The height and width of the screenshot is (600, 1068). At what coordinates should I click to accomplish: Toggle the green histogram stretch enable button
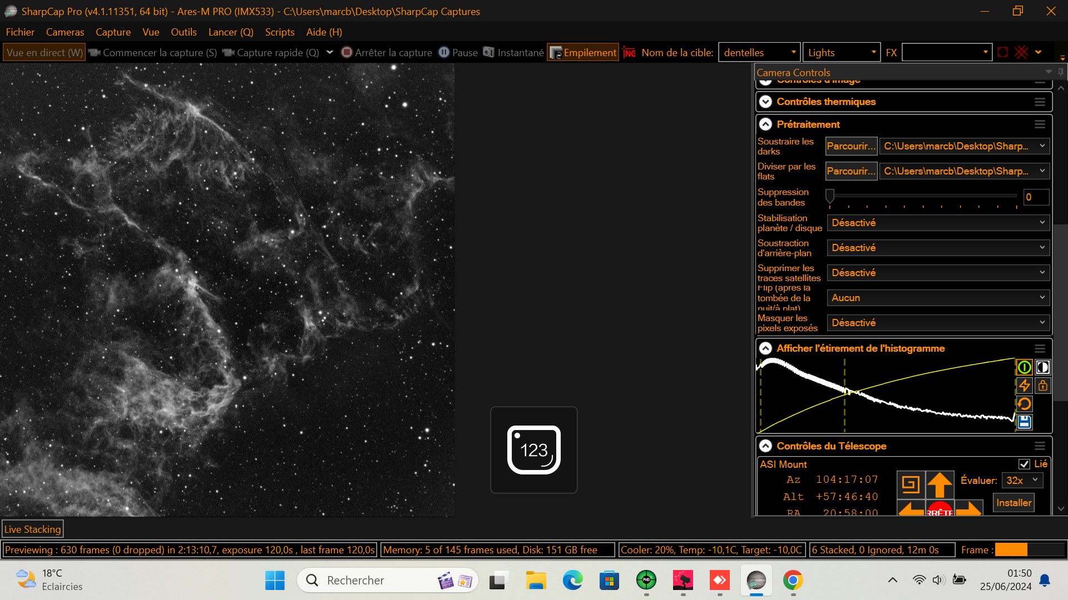point(1024,367)
